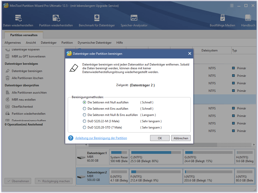Image resolution: width=258 pixels, height=193 pixels.
Task: Open the Hilfe menu
Action: (x=120, y=43)
